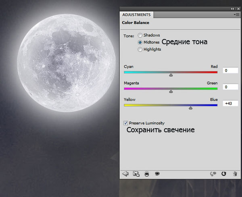This screenshot has height=197, width=242.
Task: Delete this adjustment layer trash icon
Action: point(235,174)
